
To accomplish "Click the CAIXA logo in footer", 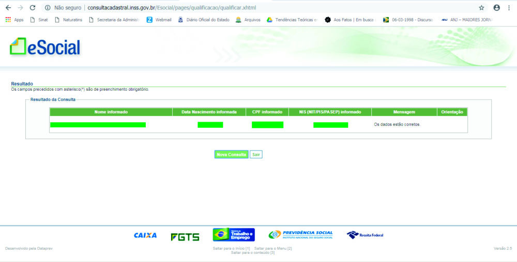I will tap(145, 236).
